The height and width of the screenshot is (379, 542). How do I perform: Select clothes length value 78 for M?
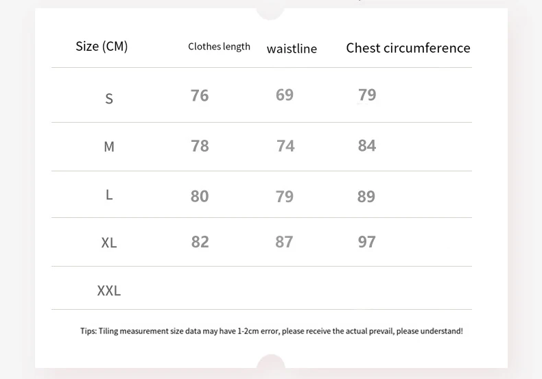200,146
